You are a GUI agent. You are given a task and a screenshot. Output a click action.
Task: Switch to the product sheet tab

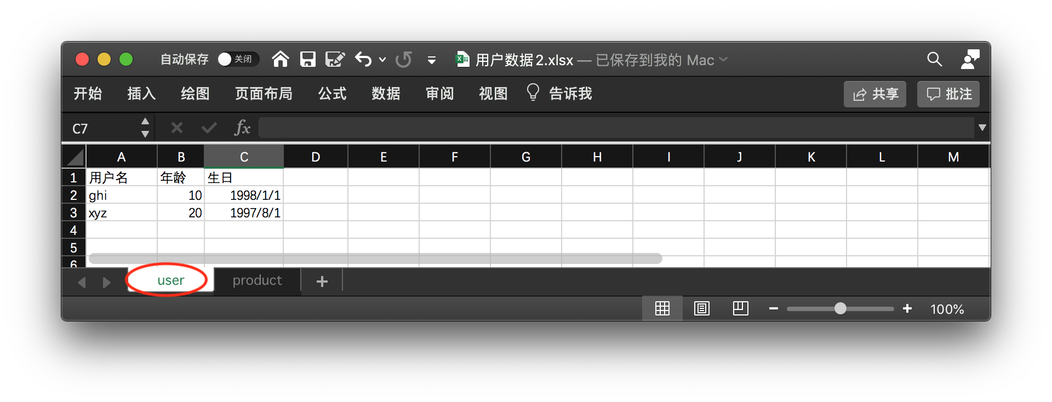(x=257, y=280)
